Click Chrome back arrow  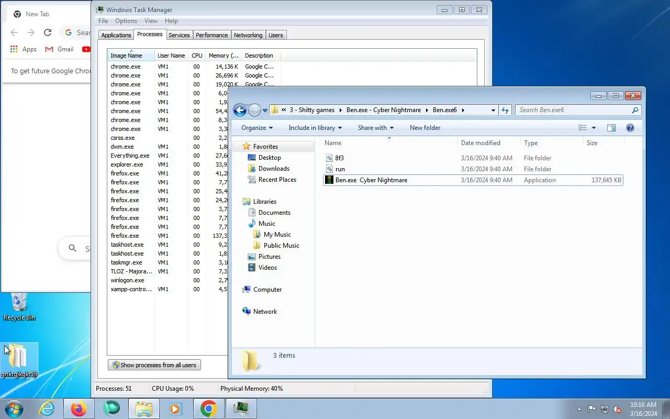pyautogui.click(x=14, y=32)
